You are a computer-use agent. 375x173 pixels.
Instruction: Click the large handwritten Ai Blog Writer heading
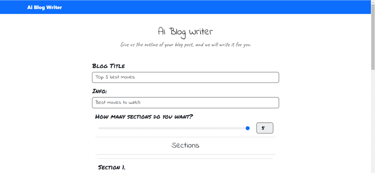point(185,32)
